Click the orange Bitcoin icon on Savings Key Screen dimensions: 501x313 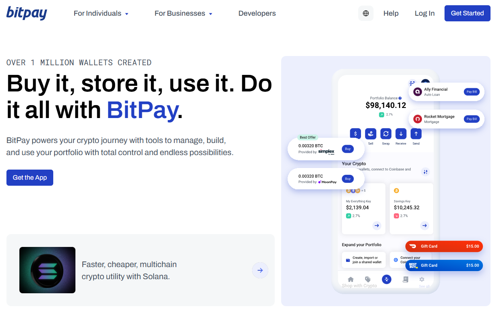tap(396, 191)
